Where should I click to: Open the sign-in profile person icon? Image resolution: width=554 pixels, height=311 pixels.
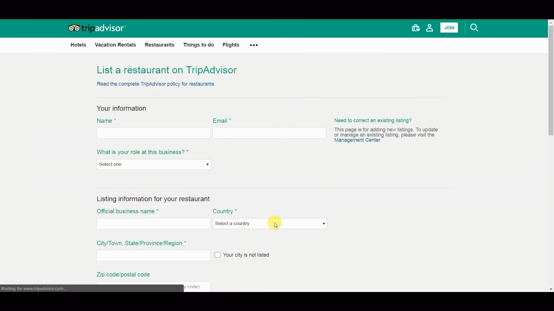[429, 28]
